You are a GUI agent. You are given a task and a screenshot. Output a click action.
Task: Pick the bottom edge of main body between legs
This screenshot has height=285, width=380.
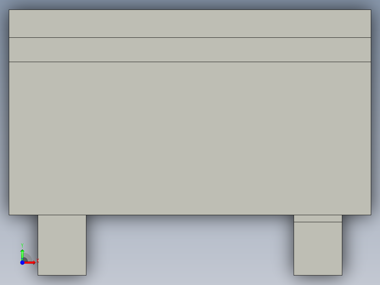point(190,215)
